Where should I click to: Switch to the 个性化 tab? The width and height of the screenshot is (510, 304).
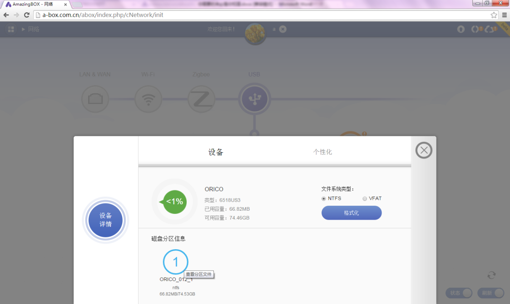[x=322, y=152]
